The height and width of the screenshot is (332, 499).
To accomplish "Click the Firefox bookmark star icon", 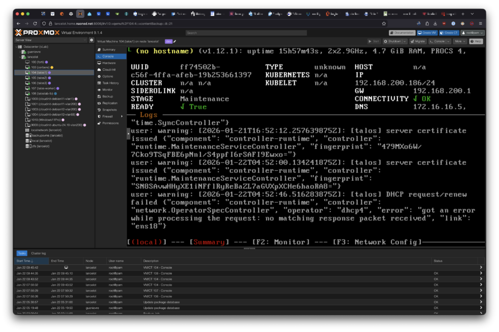I will [384, 23].
